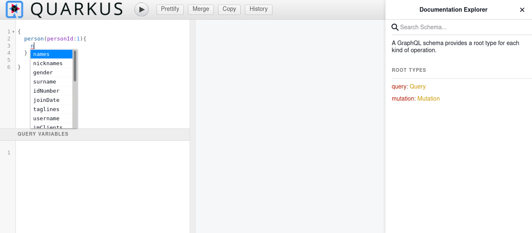532x233 pixels.
Task: Toggle the Query Variables panel header
Action: pyautogui.click(x=95, y=134)
